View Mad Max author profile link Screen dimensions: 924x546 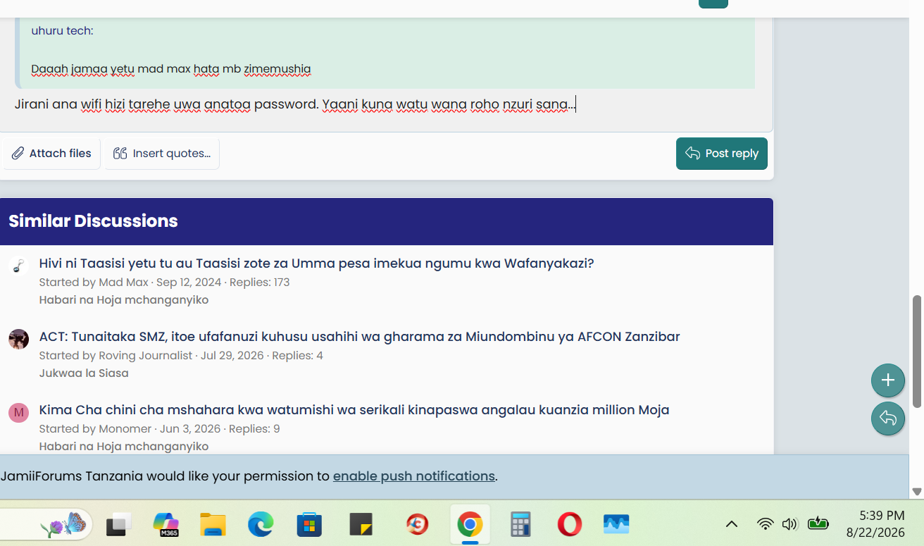pos(123,283)
